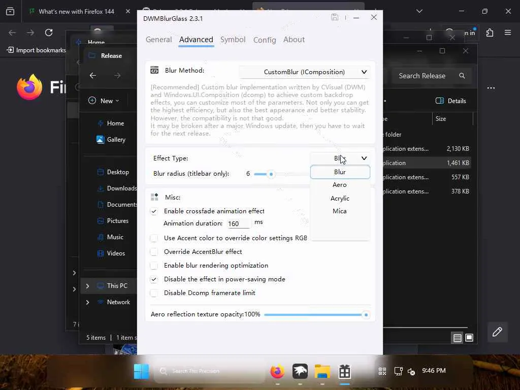This screenshot has width=520, height=390.
Task: Select What's new with Firefox 144 tab
Action: (77, 11)
